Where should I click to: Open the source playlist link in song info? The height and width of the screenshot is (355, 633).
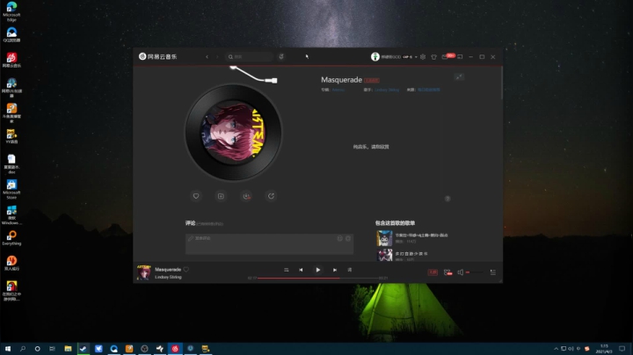(x=429, y=90)
